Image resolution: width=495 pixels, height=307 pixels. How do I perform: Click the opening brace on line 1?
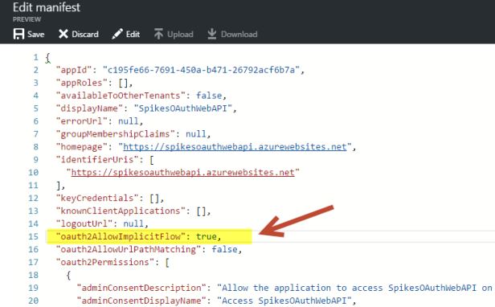47,58
